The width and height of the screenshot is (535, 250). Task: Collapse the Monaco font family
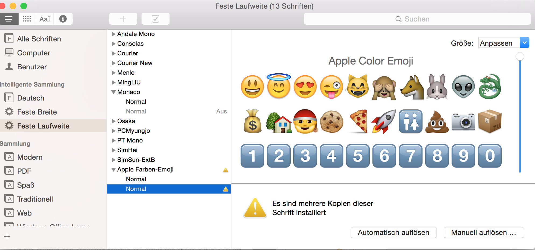tap(114, 92)
